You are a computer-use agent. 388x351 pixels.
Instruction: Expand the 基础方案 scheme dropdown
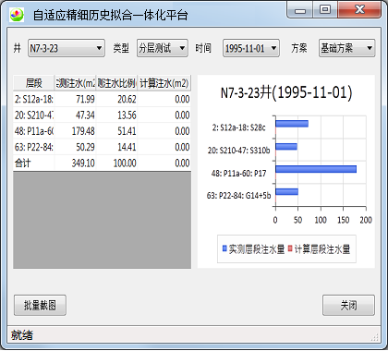[x=346, y=48]
